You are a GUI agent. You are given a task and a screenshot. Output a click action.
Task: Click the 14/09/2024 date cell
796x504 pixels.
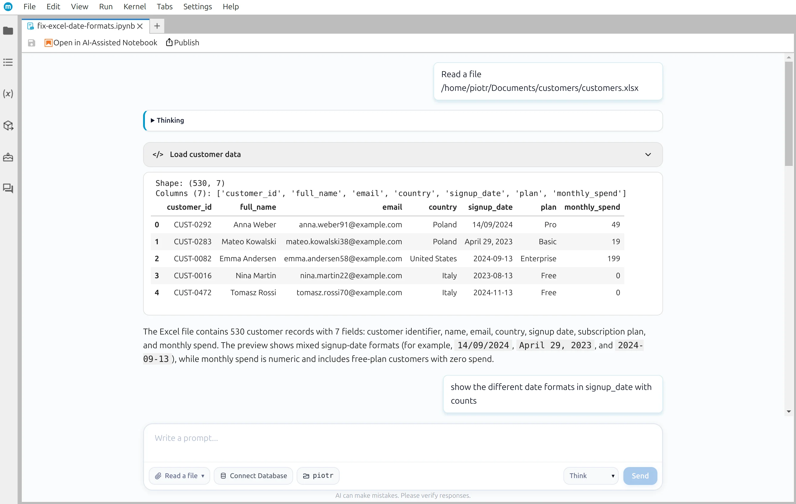pyautogui.click(x=492, y=225)
